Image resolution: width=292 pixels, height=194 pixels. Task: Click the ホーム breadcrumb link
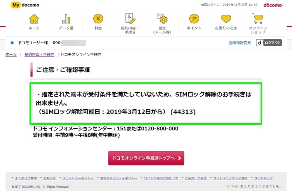click(11, 54)
